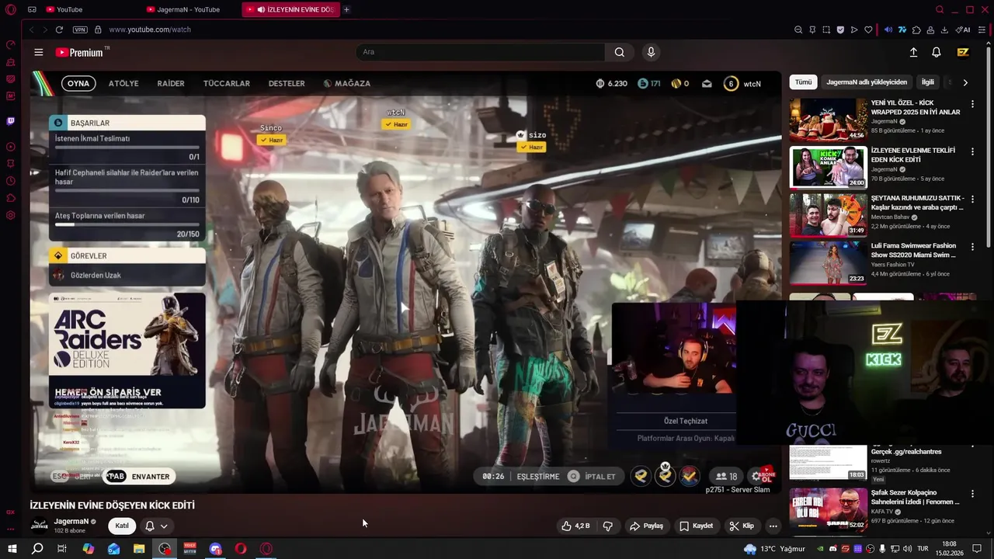Click browser tab search magnifier icon
The width and height of the screenshot is (994, 559).
[x=940, y=9]
